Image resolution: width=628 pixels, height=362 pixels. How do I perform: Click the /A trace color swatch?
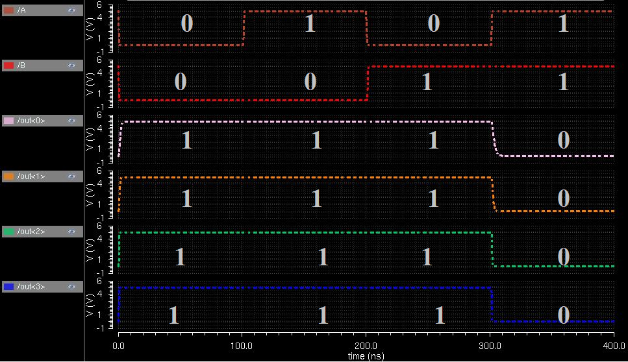coord(8,10)
